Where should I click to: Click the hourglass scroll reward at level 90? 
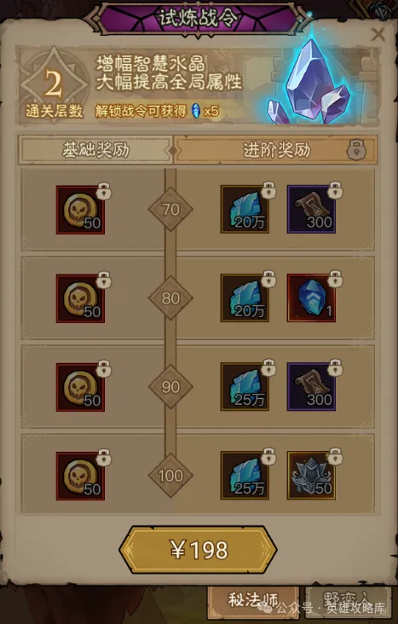pyautogui.click(x=311, y=386)
